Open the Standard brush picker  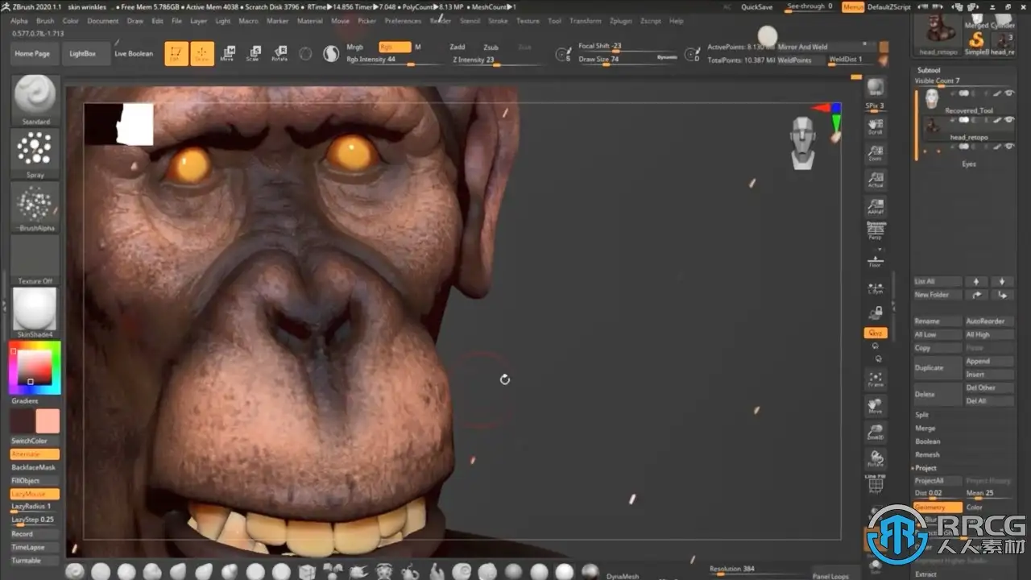[x=35, y=98]
